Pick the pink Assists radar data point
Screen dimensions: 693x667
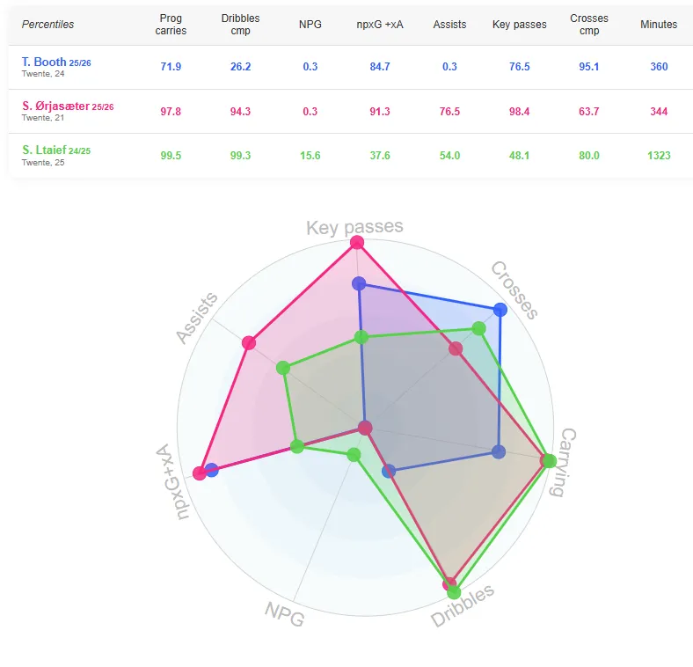coord(249,343)
